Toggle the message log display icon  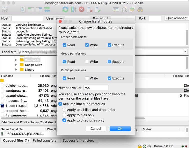(23, 9)
